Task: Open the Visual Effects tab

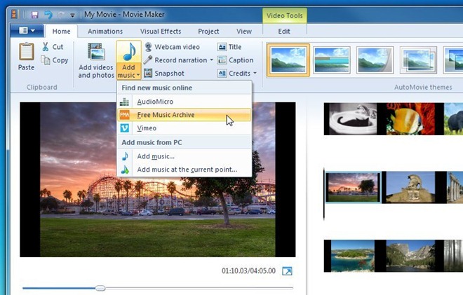Action: point(160,32)
